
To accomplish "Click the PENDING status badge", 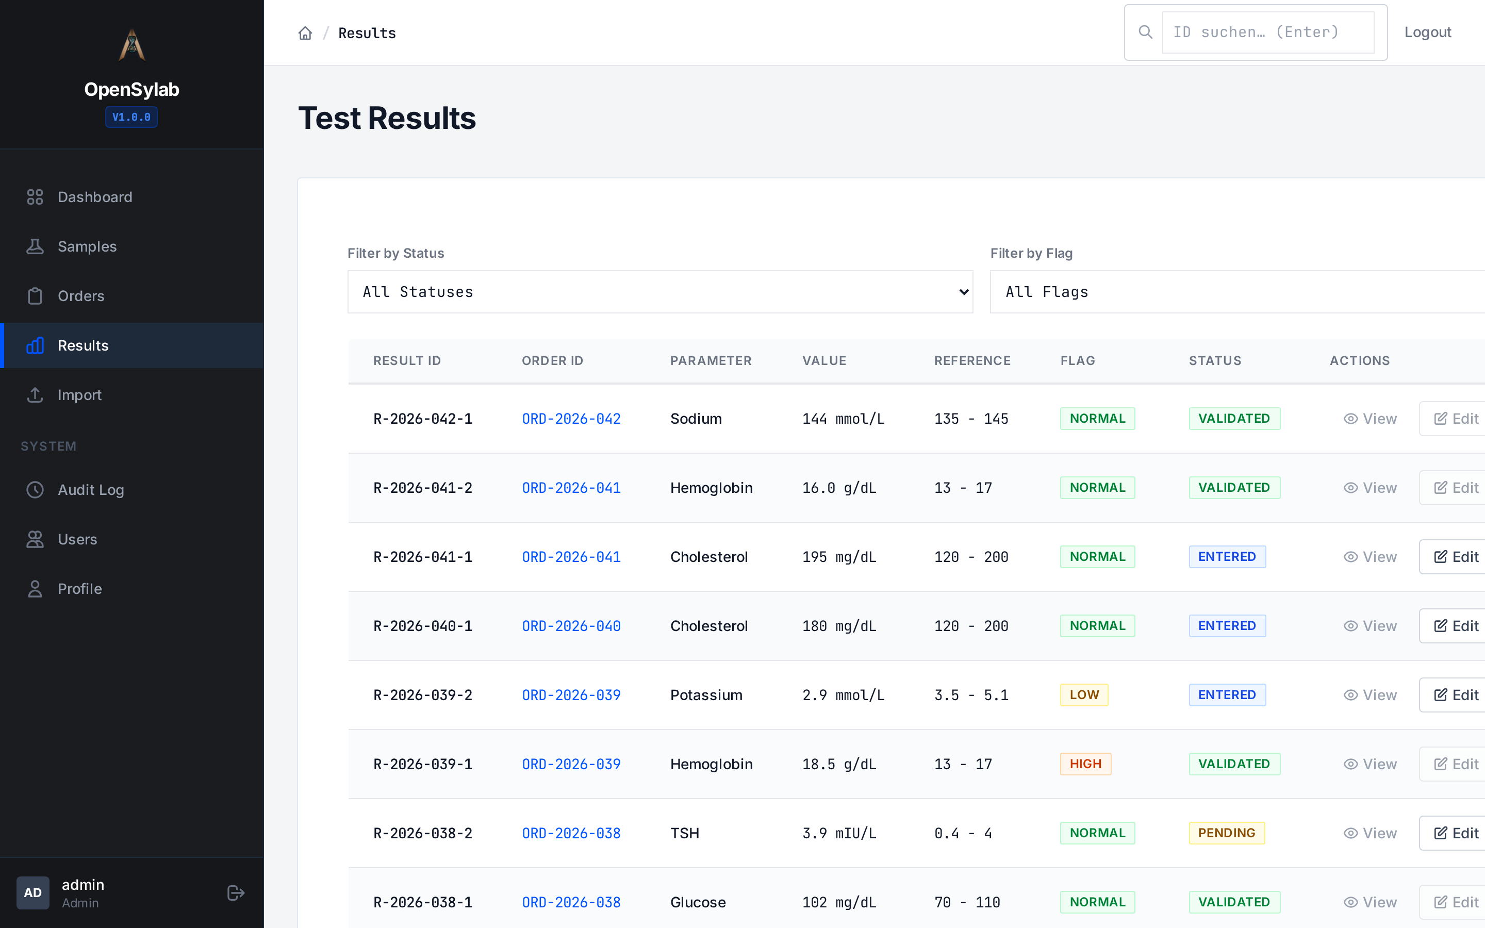I will (x=1227, y=833).
